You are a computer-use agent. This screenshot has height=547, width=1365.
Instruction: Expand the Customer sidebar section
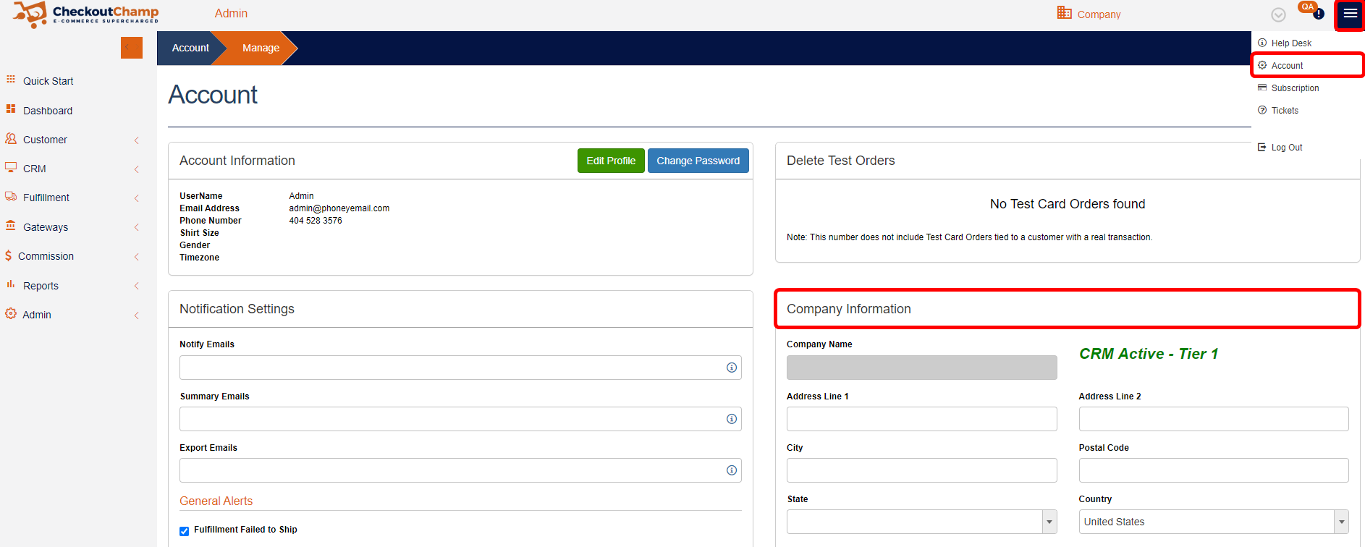45,140
